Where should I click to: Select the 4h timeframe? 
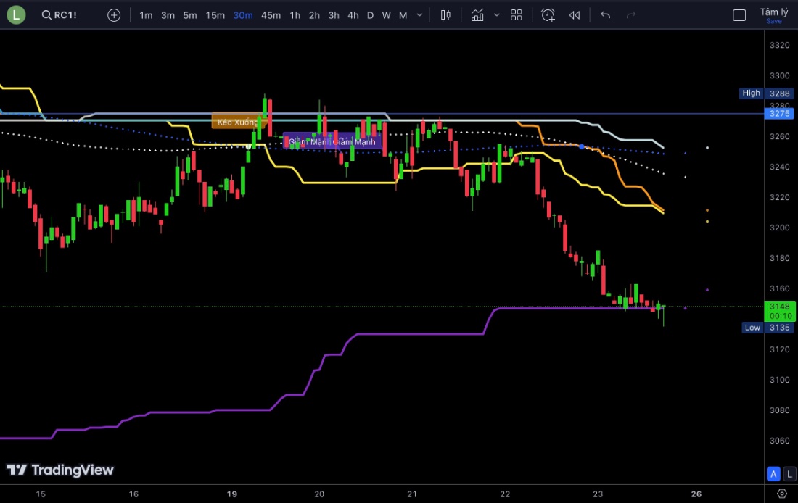pos(353,15)
